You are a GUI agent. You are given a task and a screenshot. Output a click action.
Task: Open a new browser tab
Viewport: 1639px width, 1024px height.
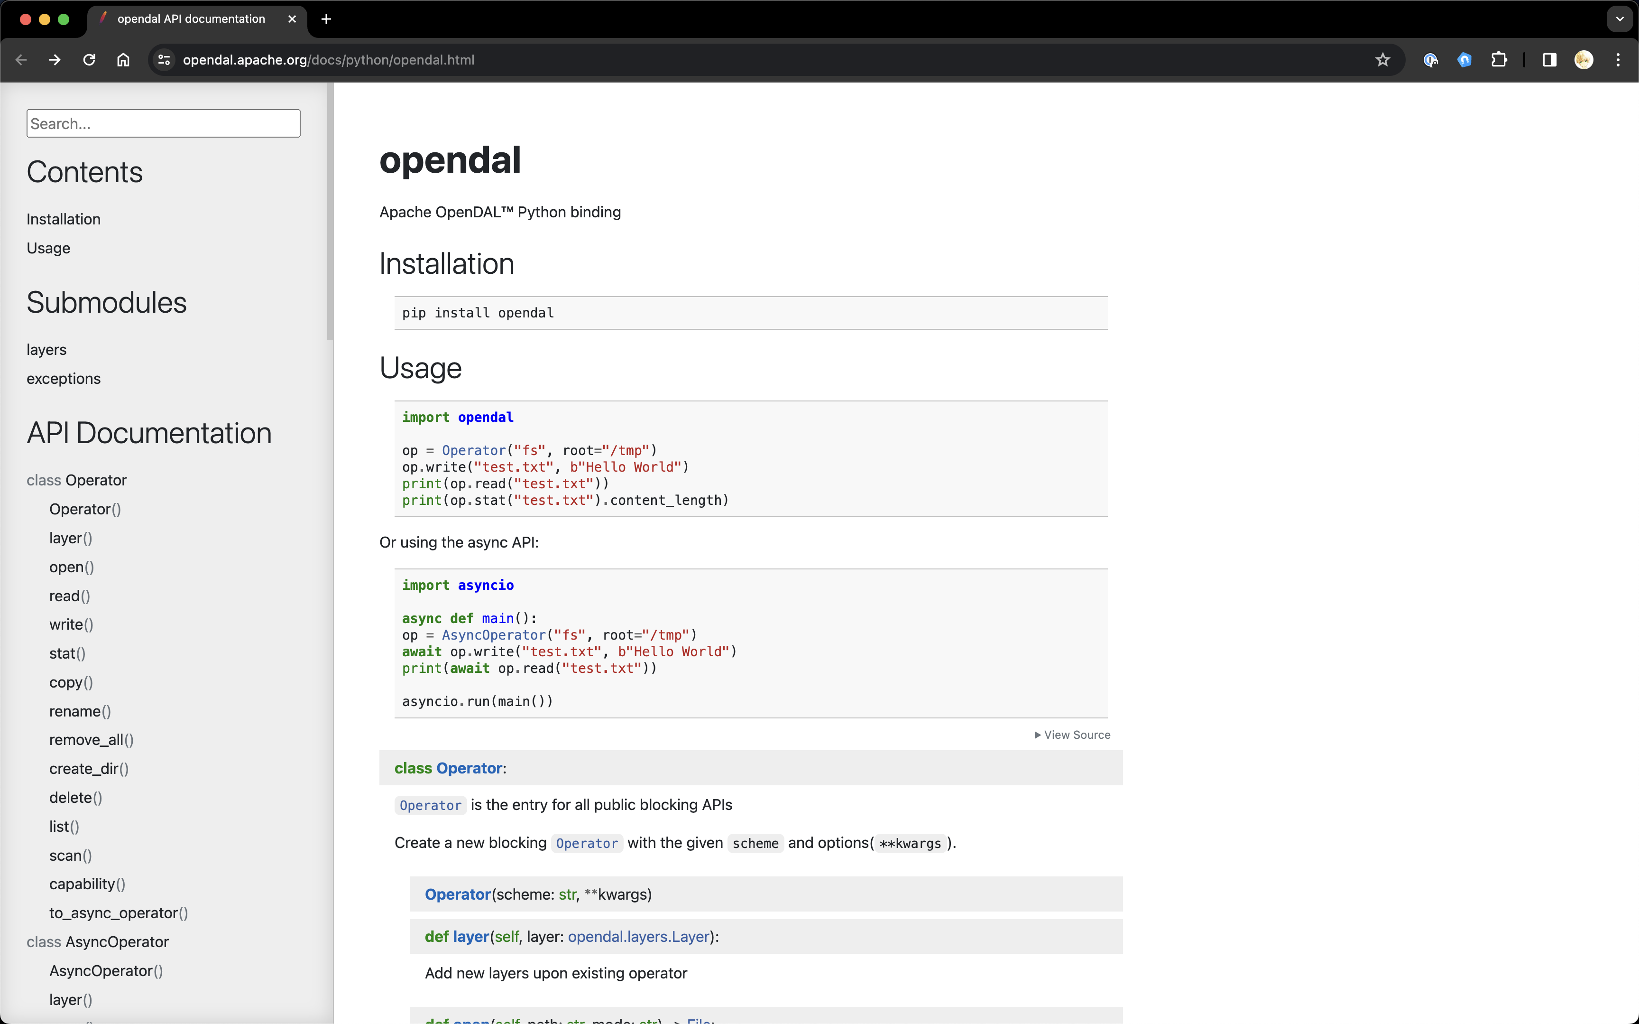(x=326, y=19)
